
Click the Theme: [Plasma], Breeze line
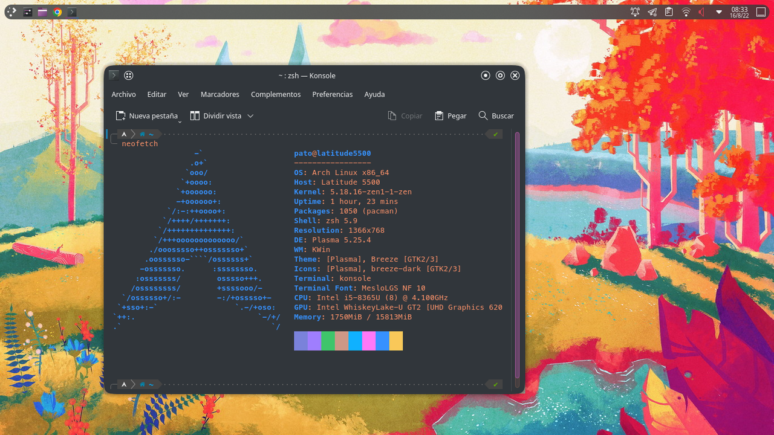point(366,260)
